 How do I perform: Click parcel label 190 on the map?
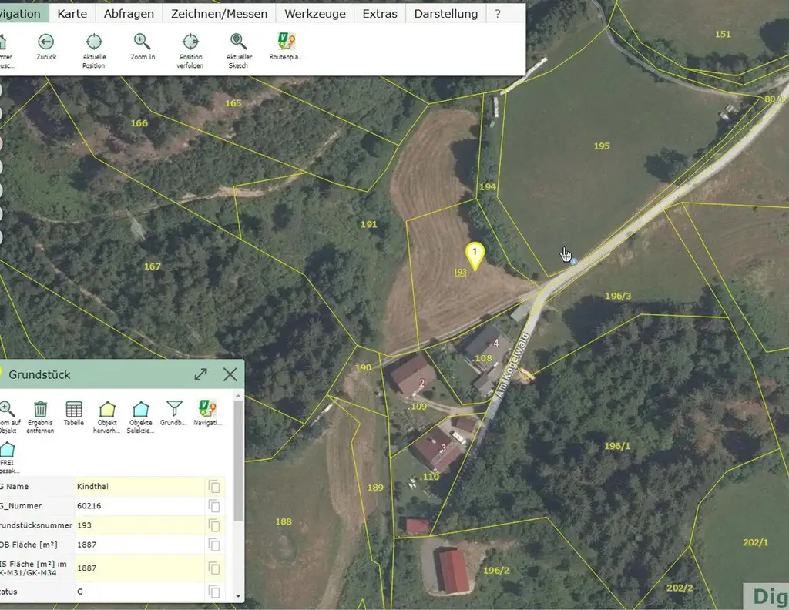point(364,367)
